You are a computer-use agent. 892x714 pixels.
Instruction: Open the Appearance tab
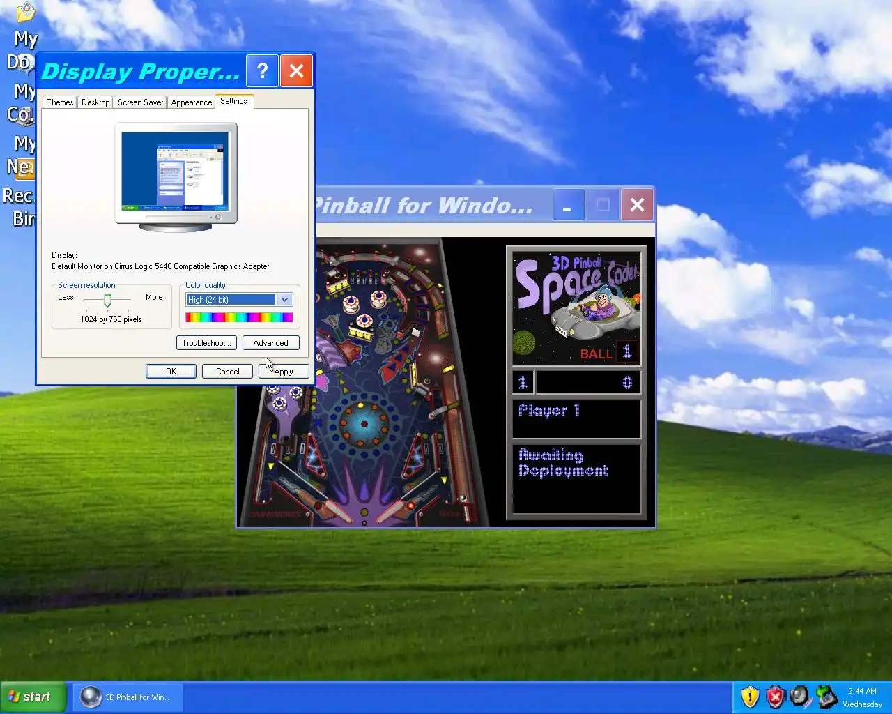tap(191, 102)
